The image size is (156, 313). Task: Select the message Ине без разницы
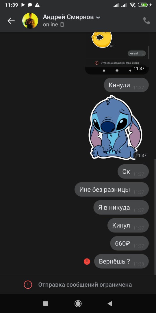(x=112, y=190)
